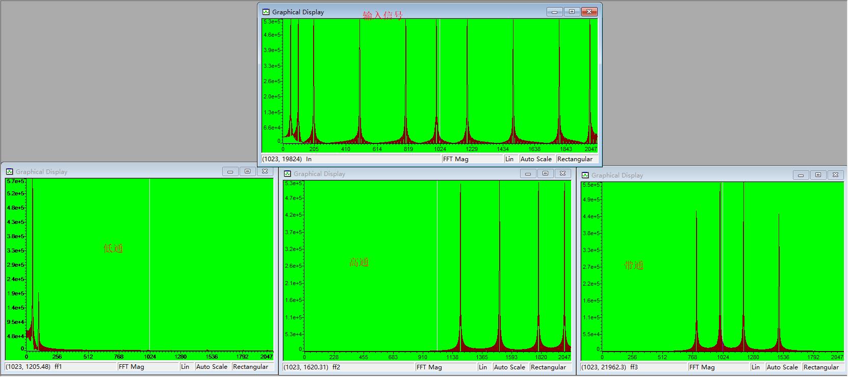
Task: Click Auto Scale in the ff2 window's status bar
Action: pyautogui.click(x=509, y=367)
